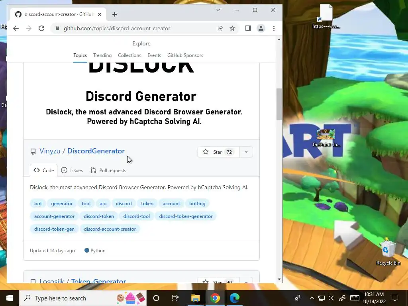Open the Windows Start menu
Screen dimensions: 408x306
click(x=10, y=298)
